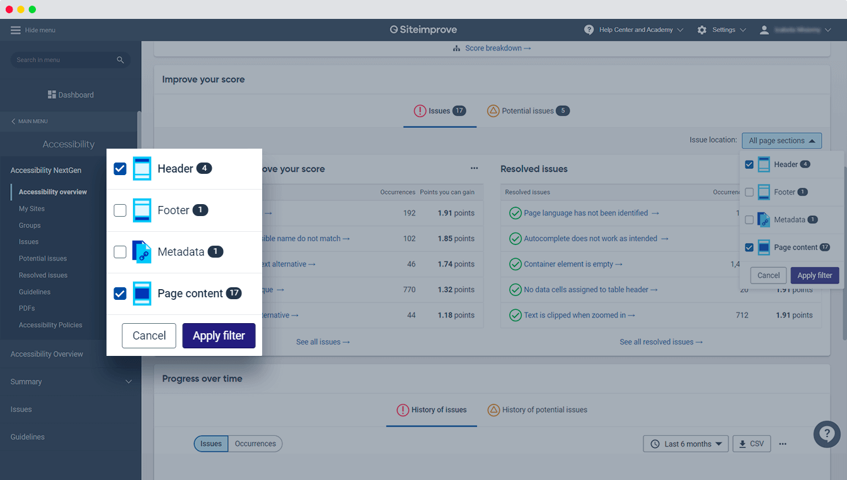Expand Help Center and Academy dropdown

680,30
